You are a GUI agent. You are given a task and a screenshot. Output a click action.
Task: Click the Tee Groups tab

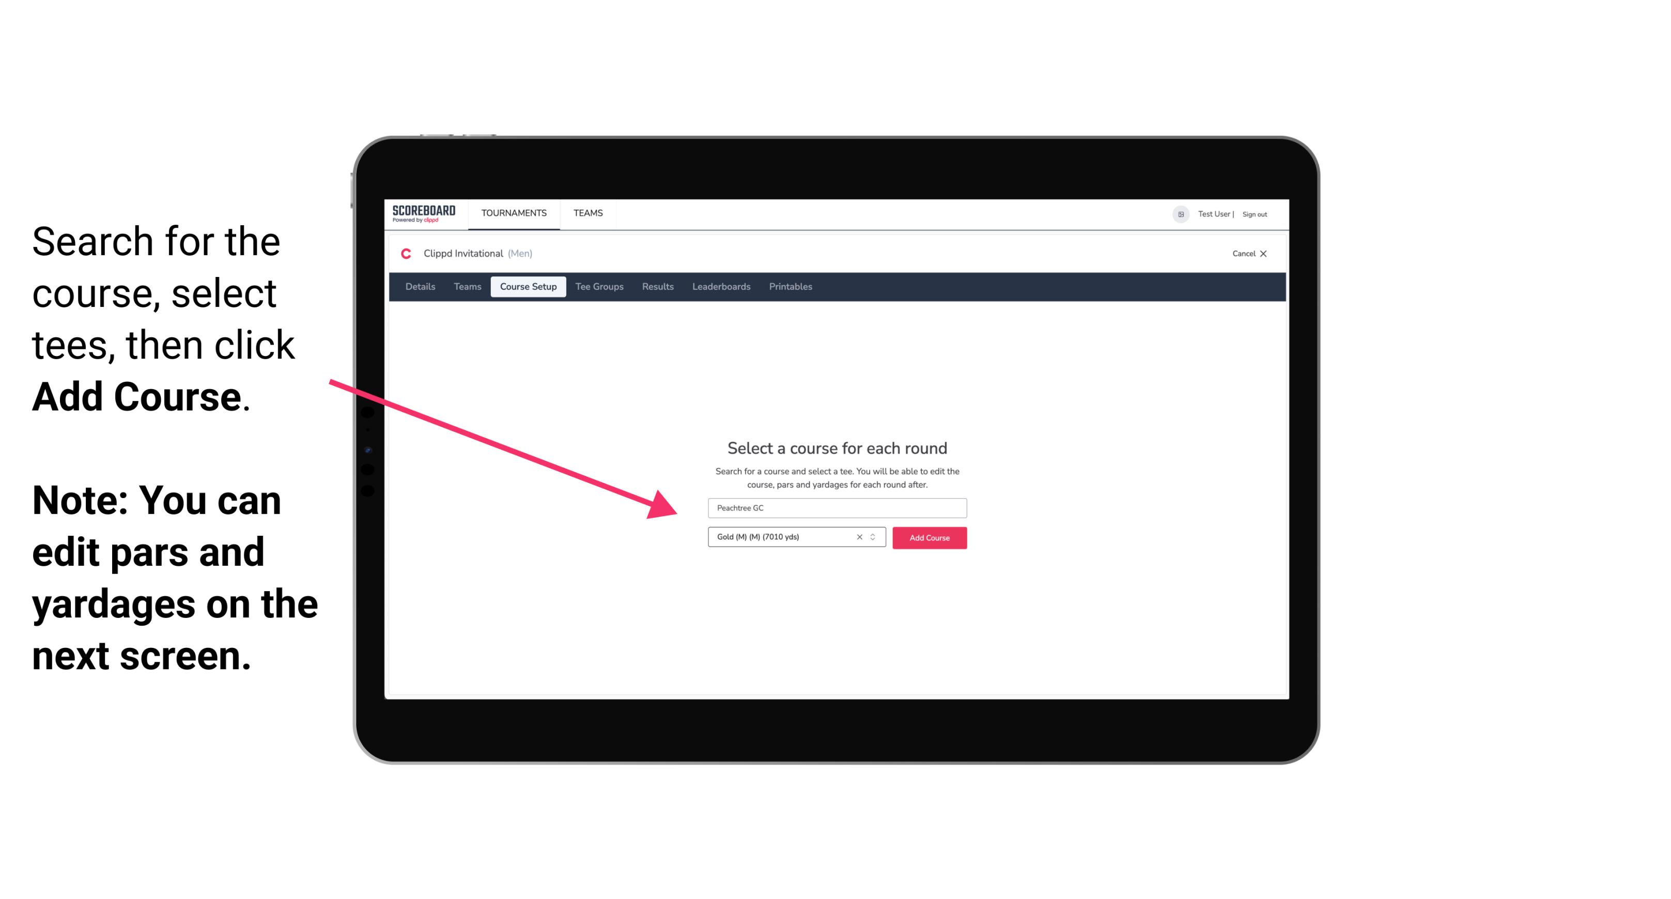tap(599, 287)
